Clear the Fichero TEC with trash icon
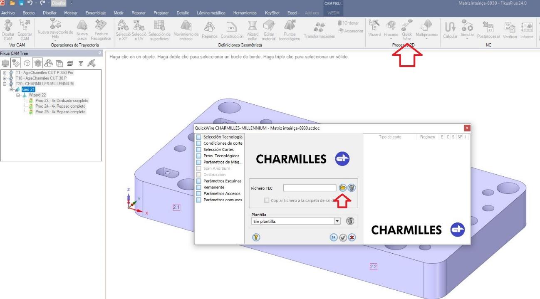540x299 pixels. click(x=352, y=188)
